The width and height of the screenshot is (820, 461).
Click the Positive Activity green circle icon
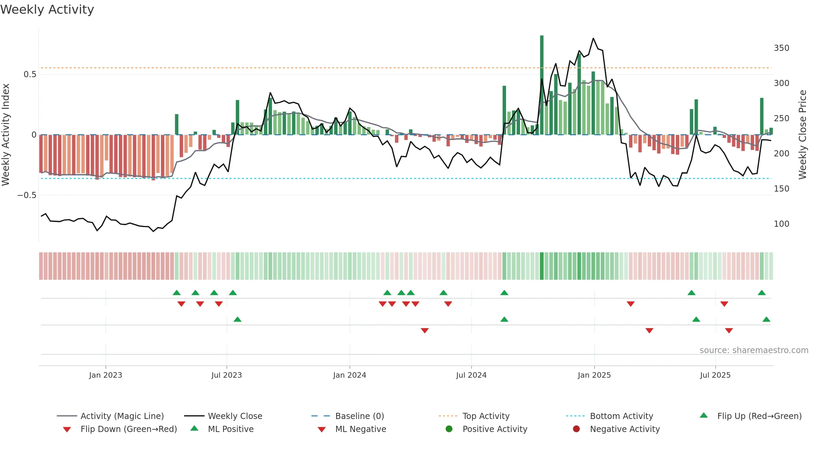449,429
